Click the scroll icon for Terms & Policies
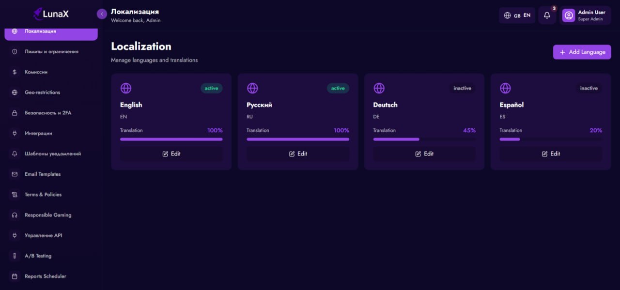Image resolution: width=620 pixels, height=290 pixels. (x=15, y=195)
